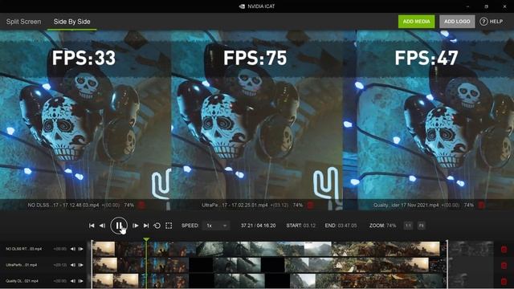The height and width of the screenshot is (289, 514).
Task: Click the Quality DL track thumbnail strip
Action: 269,281
